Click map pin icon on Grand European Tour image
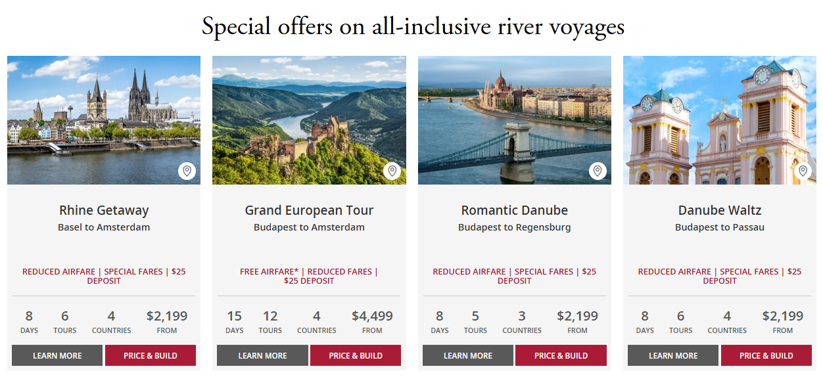 (x=392, y=171)
